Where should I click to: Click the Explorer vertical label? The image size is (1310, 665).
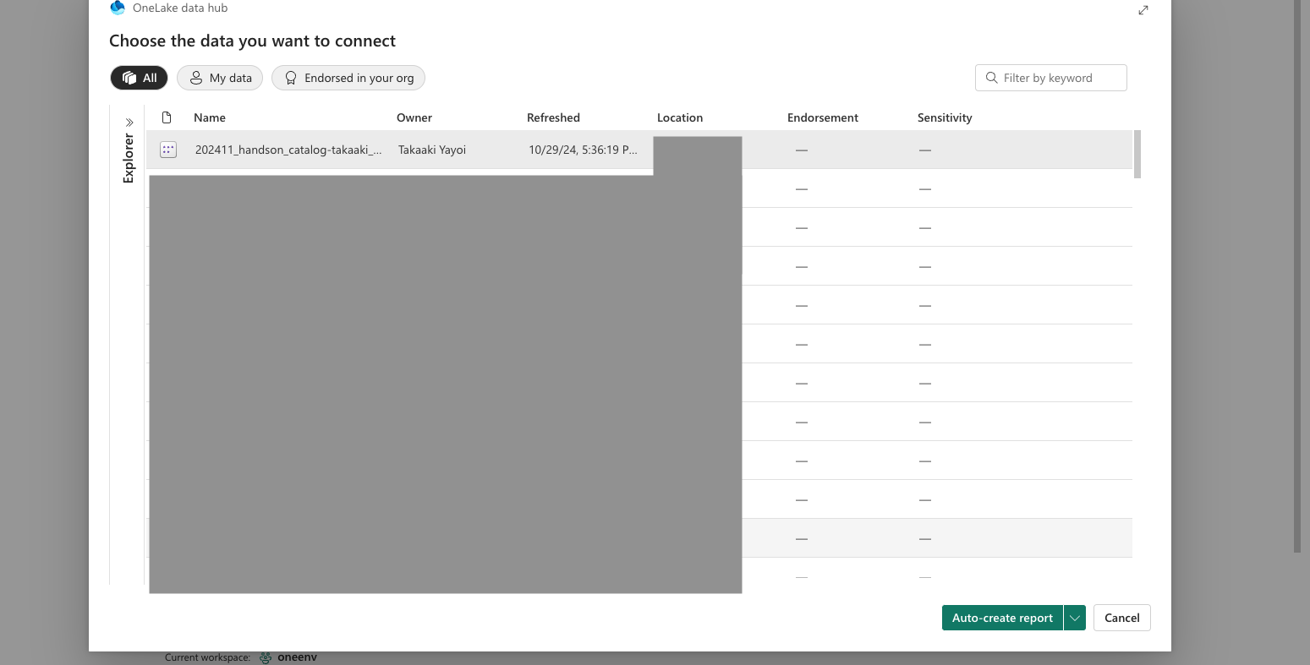(x=129, y=158)
